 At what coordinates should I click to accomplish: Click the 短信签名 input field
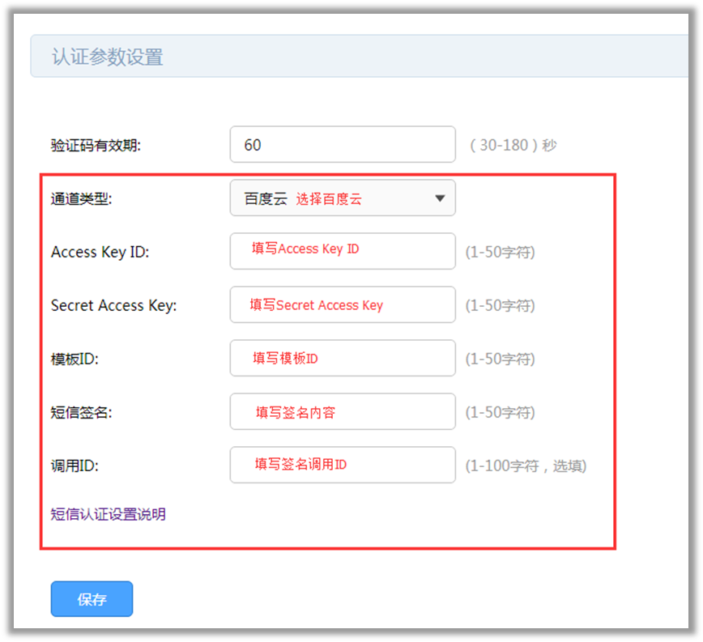coord(342,411)
